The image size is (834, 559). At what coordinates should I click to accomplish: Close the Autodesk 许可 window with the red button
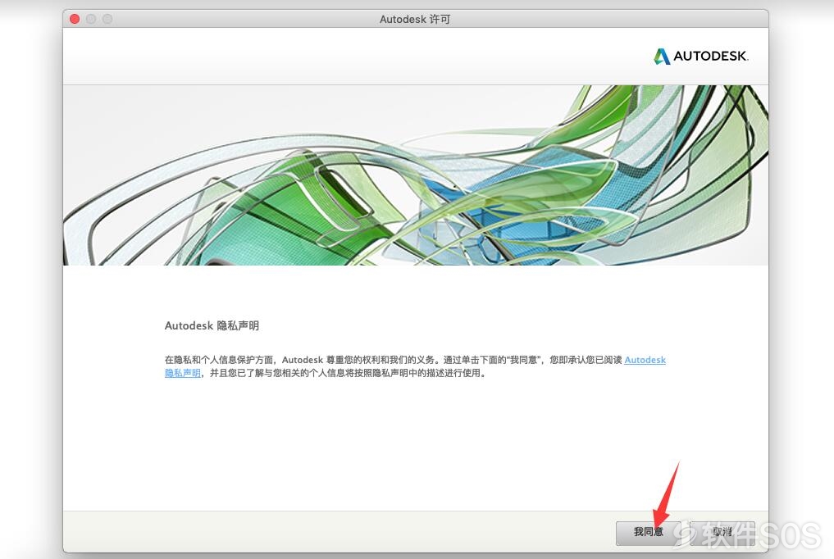tap(75, 19)
